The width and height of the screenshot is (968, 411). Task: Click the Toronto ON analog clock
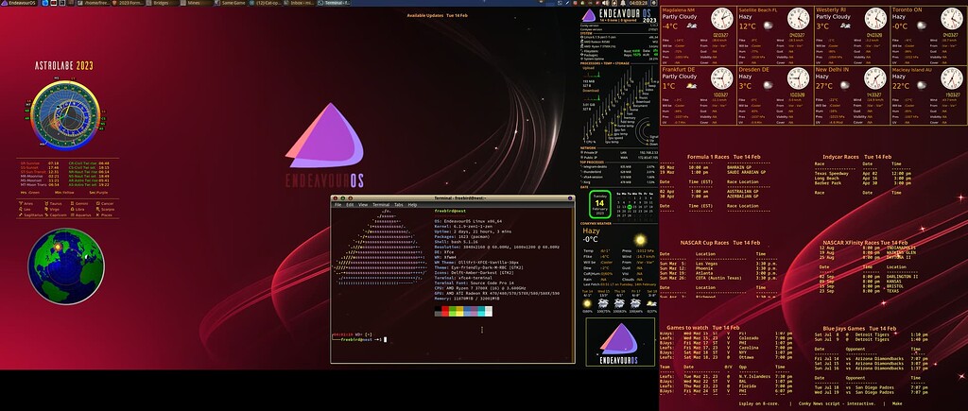(x=951, y=19)
